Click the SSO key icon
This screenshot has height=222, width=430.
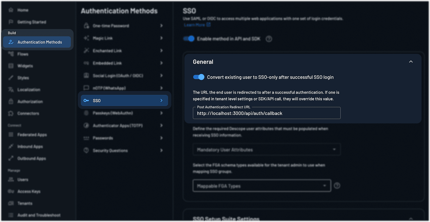click(86, 100)
